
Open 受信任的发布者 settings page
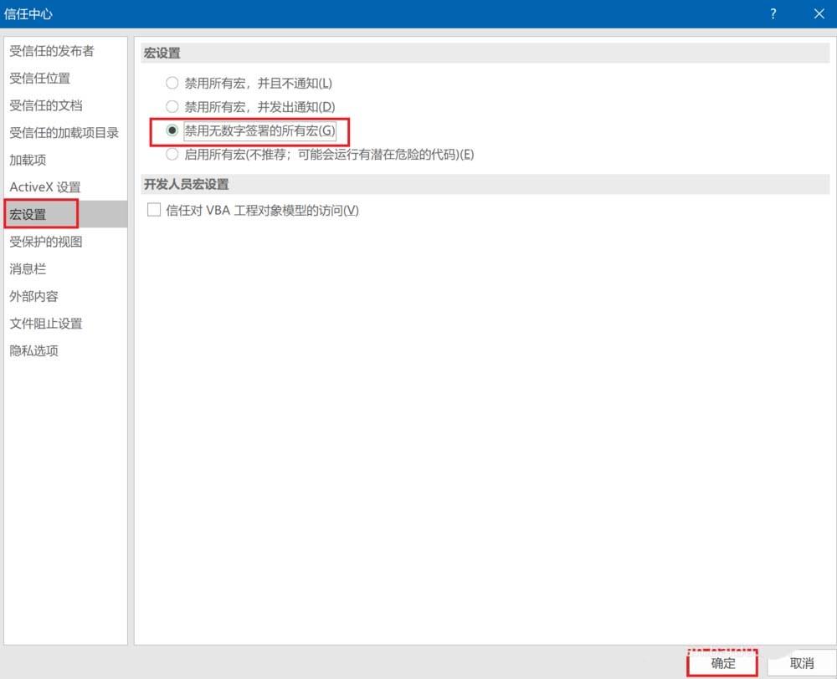tap(54, 50)
